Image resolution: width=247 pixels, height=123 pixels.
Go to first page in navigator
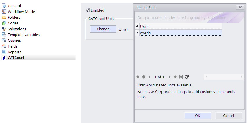click(138, 77)
